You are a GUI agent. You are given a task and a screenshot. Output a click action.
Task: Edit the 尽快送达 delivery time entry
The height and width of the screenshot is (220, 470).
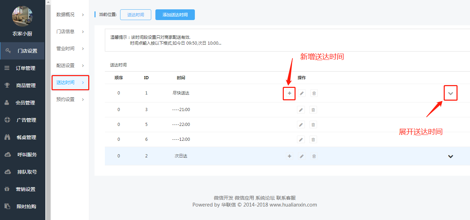(x=302, y=93)
